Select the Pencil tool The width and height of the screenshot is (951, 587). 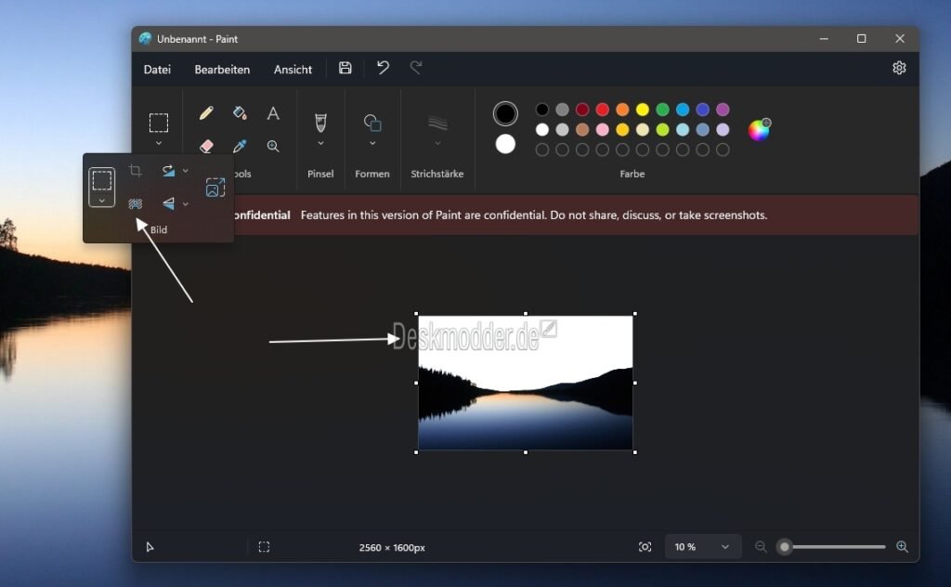coord(206,113)
